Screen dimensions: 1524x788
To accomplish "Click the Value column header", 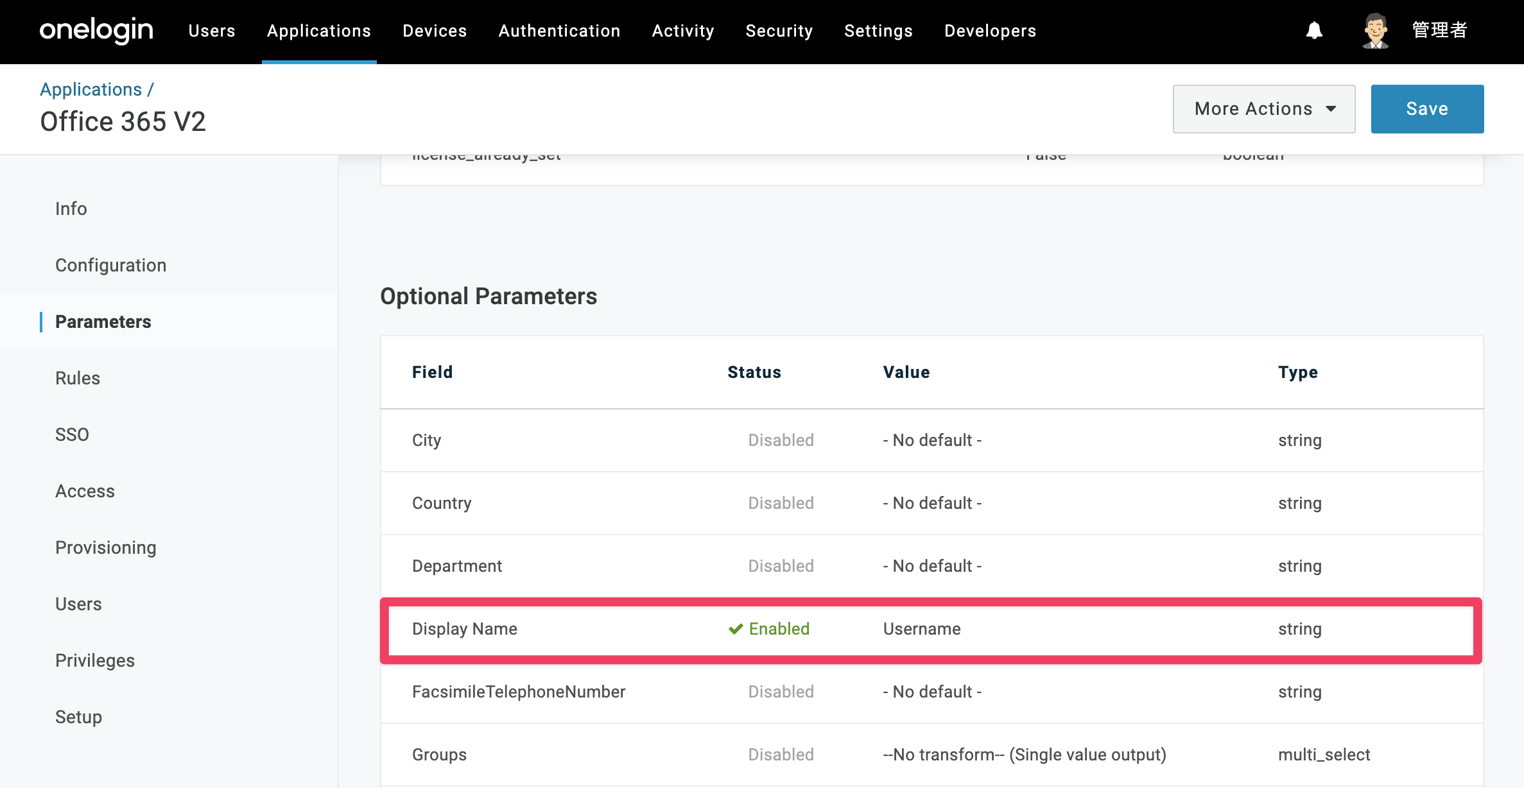I will tap(906, 372).
